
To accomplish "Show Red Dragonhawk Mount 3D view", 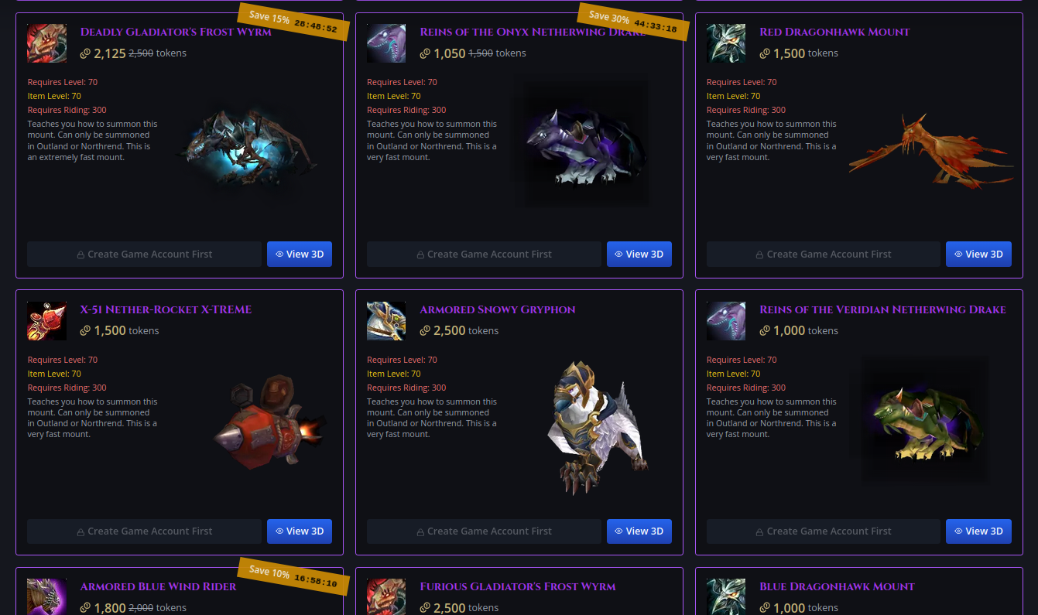I will click(x=978, y=254).
